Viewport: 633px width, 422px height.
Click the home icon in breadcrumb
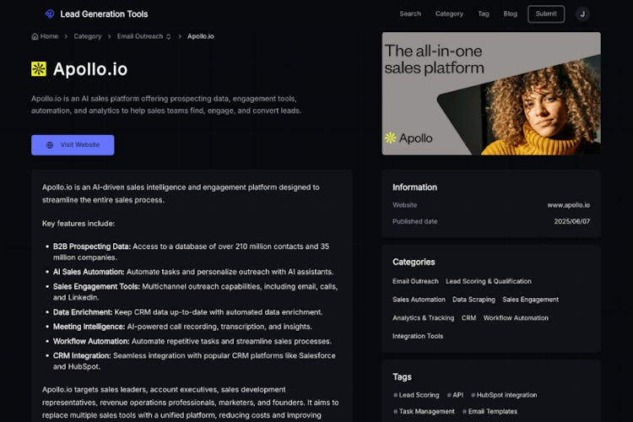coord(35,36)
